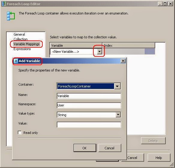
Task: Click 'Specify the properties of the new variable.' text
Action: 49,70
